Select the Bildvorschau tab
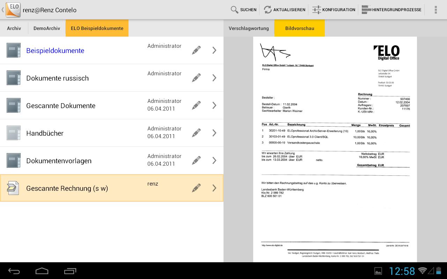This screenshot has width=447, height=279. click(x=299, y=28)
